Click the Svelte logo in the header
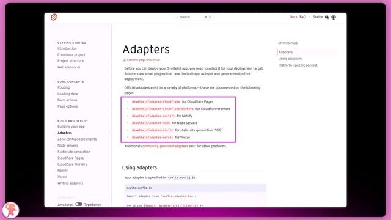Image resolution: width=391 pixels, height=220 pixels. click(x=54, y=17)
